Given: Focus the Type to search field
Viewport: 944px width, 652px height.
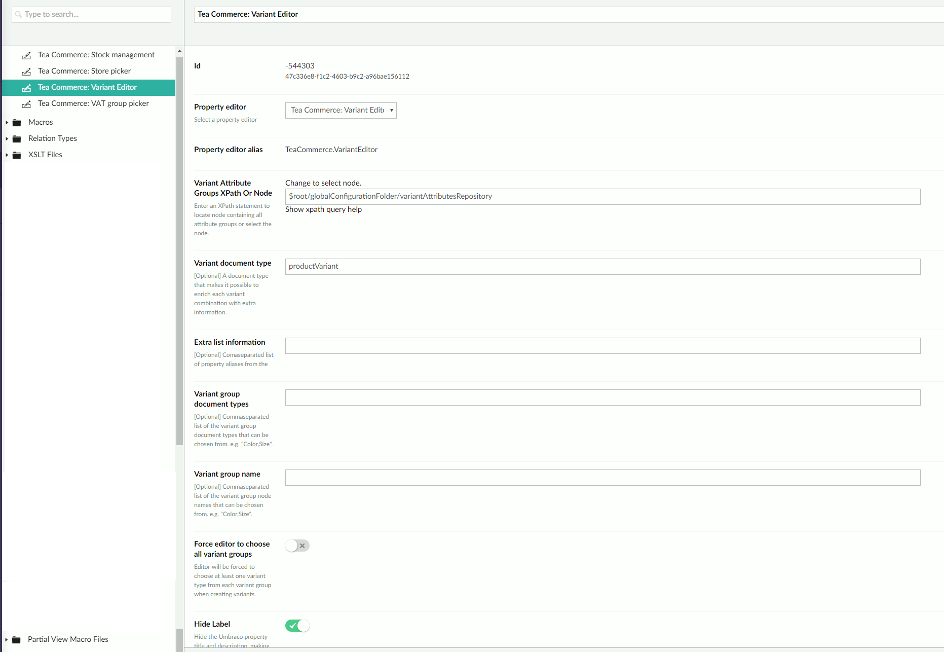Looking at the screenshot, I should [x=91, y=14].
